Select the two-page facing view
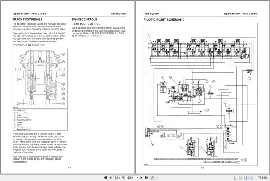Viewport: 270px width, 181px height. (247, 177)
